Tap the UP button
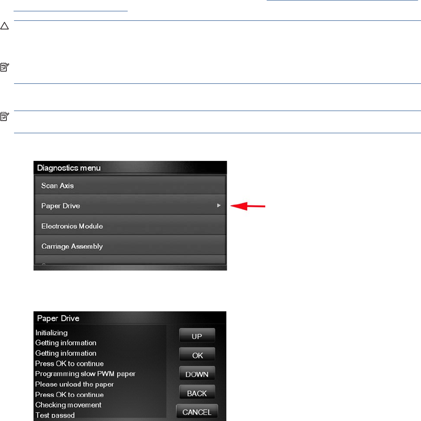This screenshot has height=421, width=421. [197, 335]
